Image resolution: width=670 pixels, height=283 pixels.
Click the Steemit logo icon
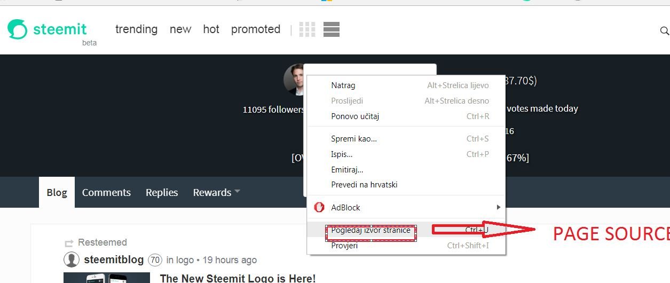(x=17, y=29)
